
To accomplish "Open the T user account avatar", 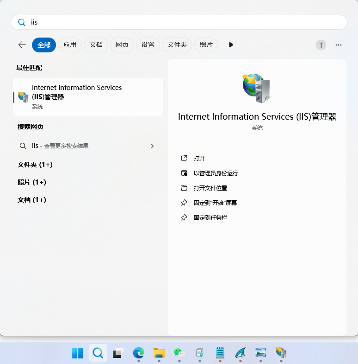I will (x=321, y=45).
